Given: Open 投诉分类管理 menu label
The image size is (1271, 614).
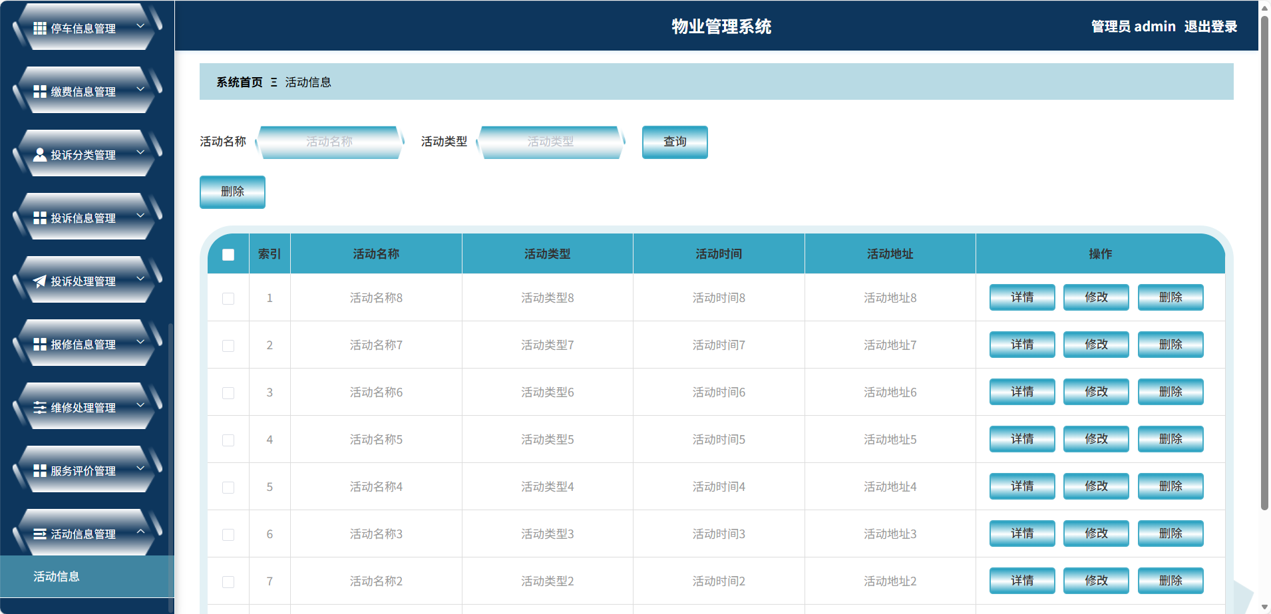Looking at the screenshot, I should [83, 155].
